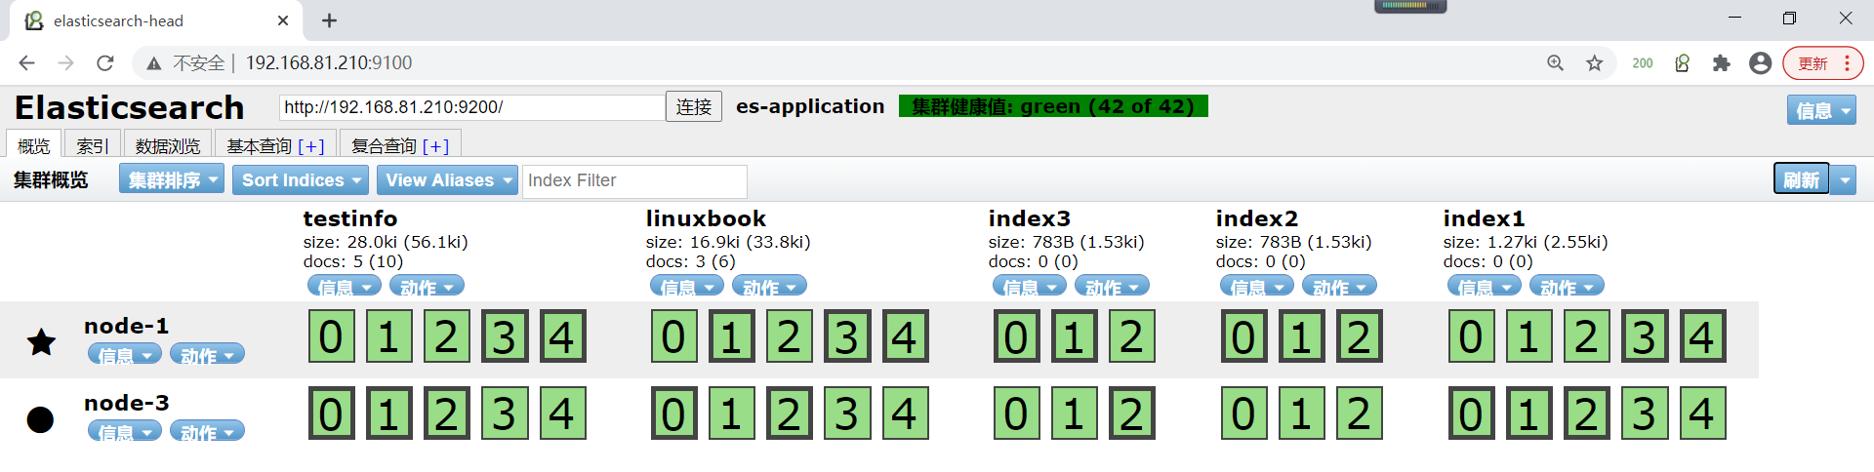The height and width of the screenshot is (472, 1874).
Task: Click the linuxbook index name
Action: click(706, 218)
